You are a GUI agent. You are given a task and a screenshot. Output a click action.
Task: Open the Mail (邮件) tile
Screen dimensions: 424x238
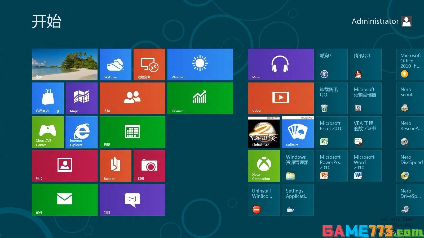(65, 200)
